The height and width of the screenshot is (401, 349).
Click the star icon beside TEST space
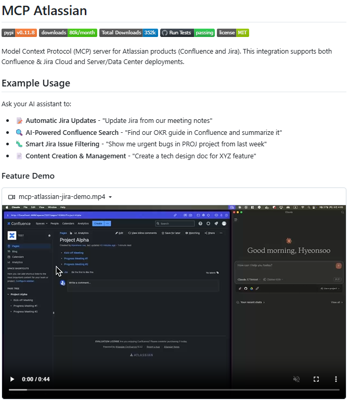pos(49,235)
